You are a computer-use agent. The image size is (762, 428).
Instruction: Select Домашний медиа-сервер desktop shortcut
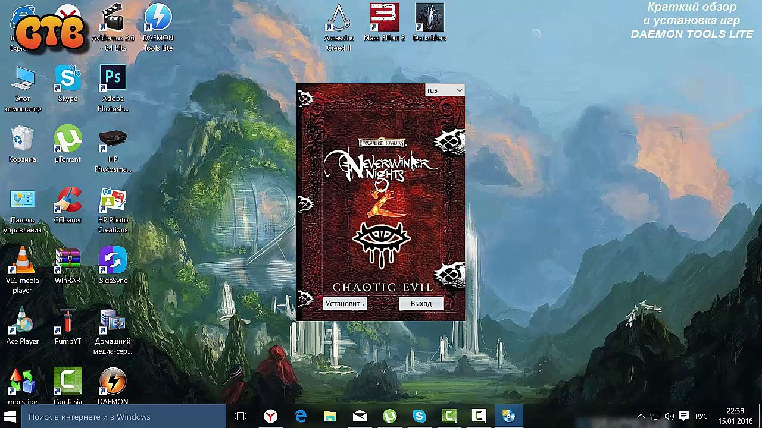113,331
